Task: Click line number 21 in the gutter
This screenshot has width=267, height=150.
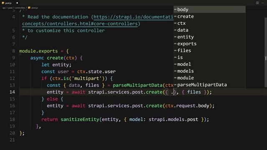Action: click(x=12, y=140)
